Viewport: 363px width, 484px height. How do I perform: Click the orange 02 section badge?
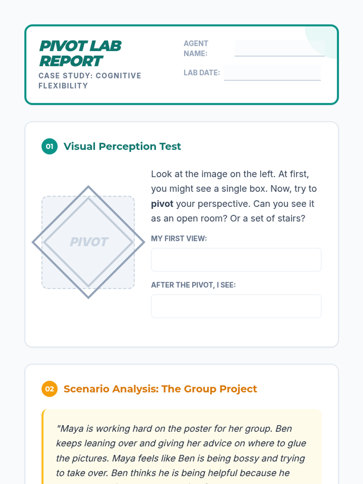(50, 389)
